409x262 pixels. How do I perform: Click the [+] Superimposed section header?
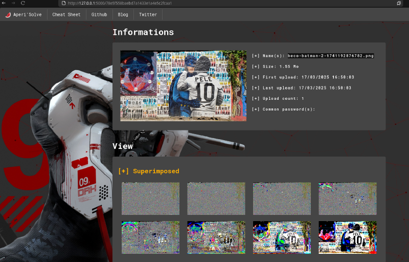148,171
